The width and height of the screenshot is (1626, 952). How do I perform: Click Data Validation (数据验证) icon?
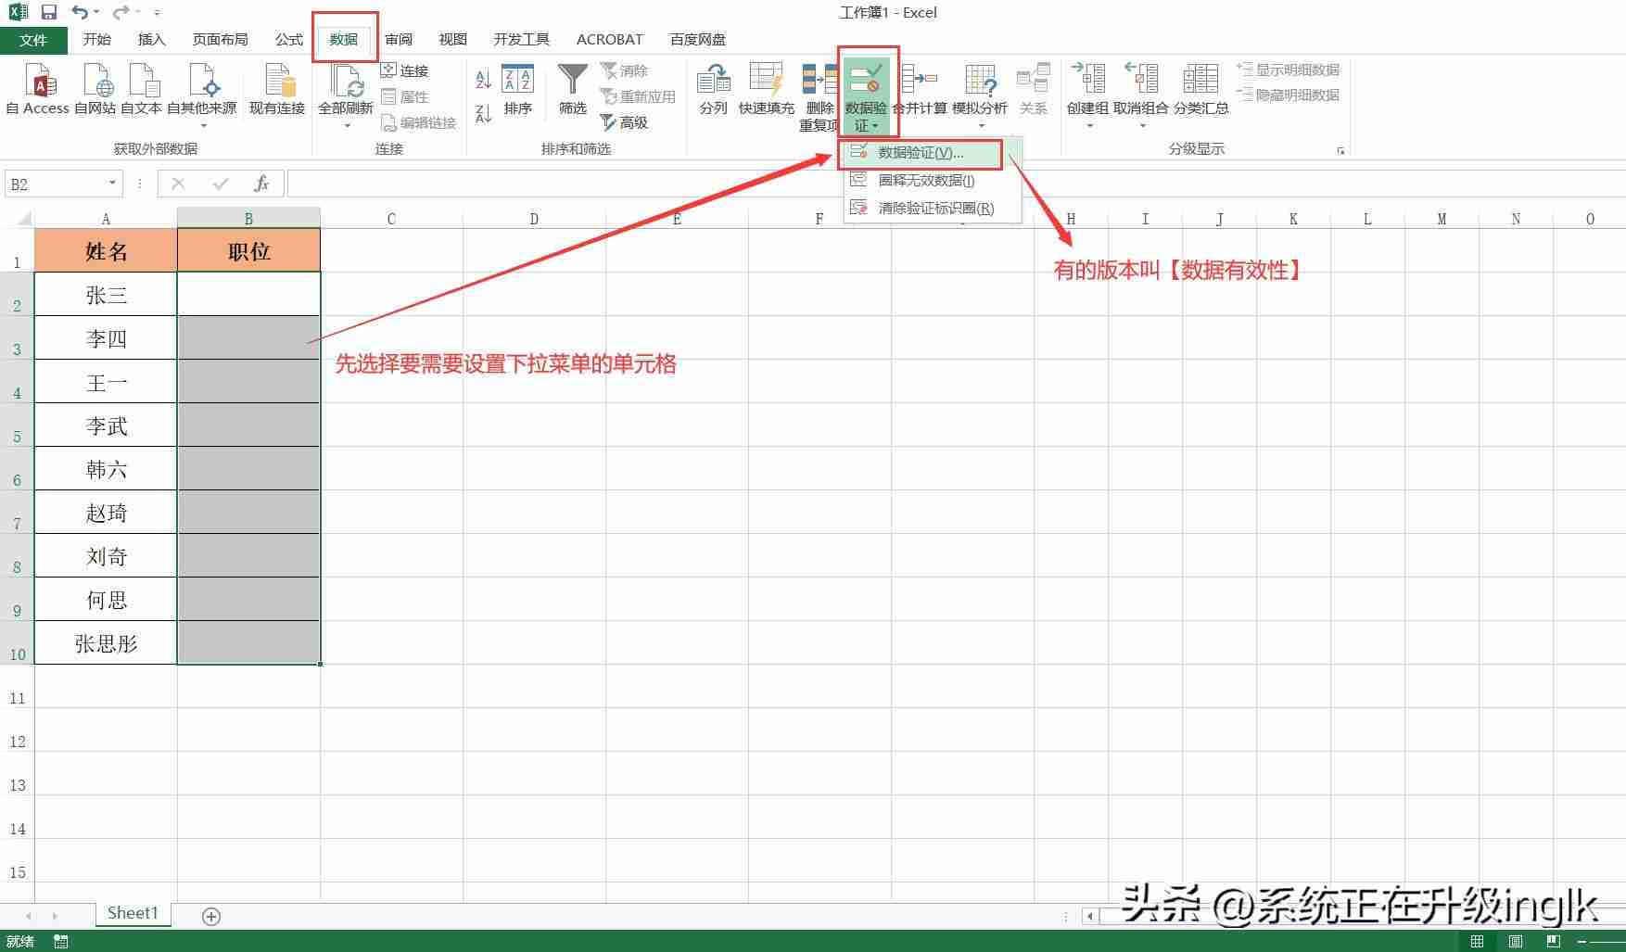click(x=866, y=80)
